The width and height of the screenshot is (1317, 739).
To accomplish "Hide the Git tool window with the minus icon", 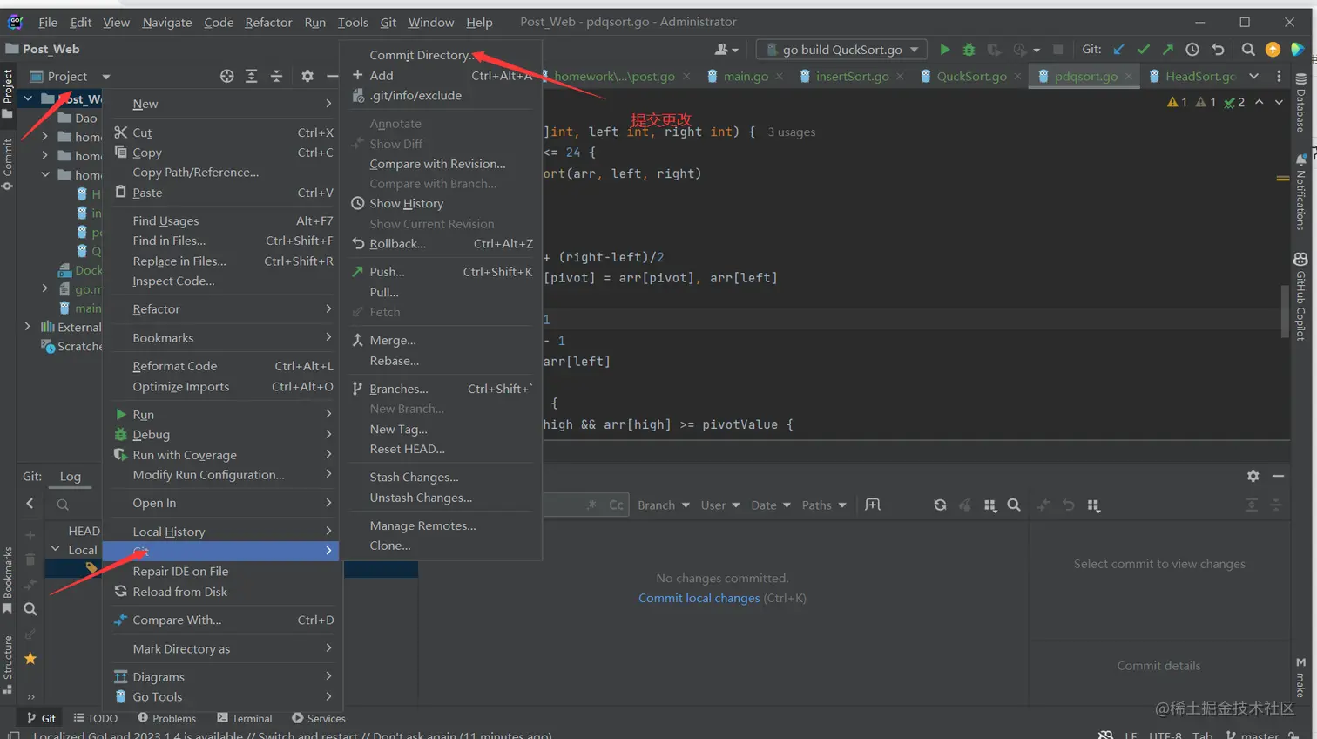I will tap(1278, 476).
